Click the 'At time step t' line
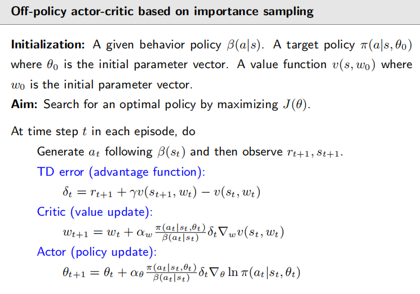This screenshot has height=294, width=420. pyautogui.click(x=103, y=131)
